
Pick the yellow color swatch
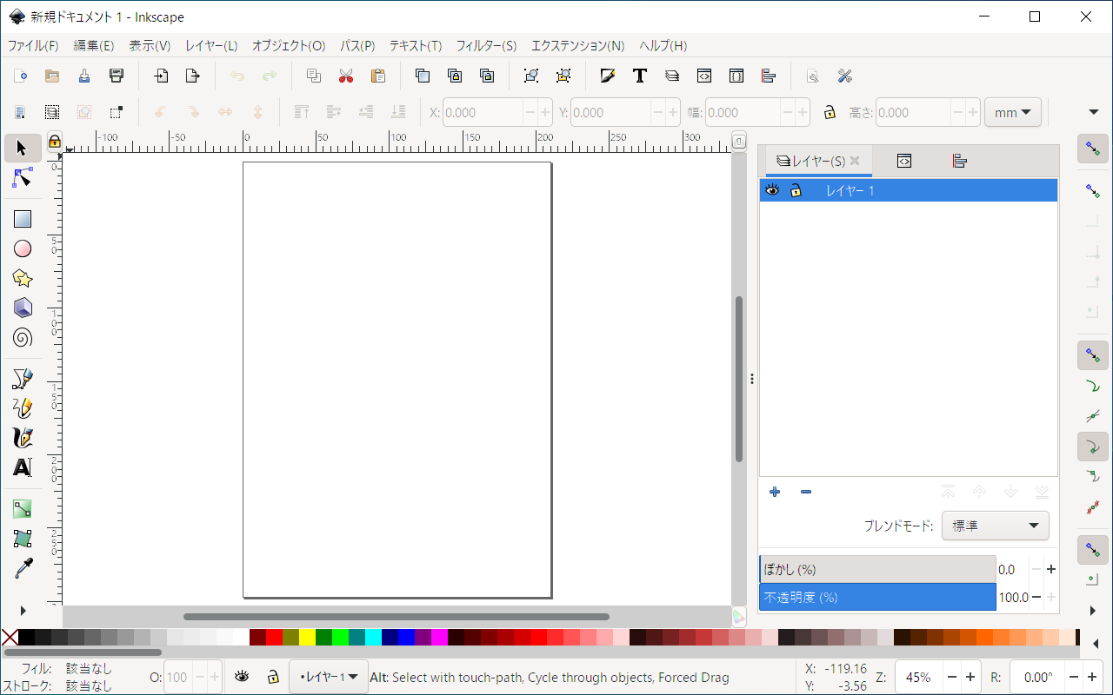click(308, 637)
